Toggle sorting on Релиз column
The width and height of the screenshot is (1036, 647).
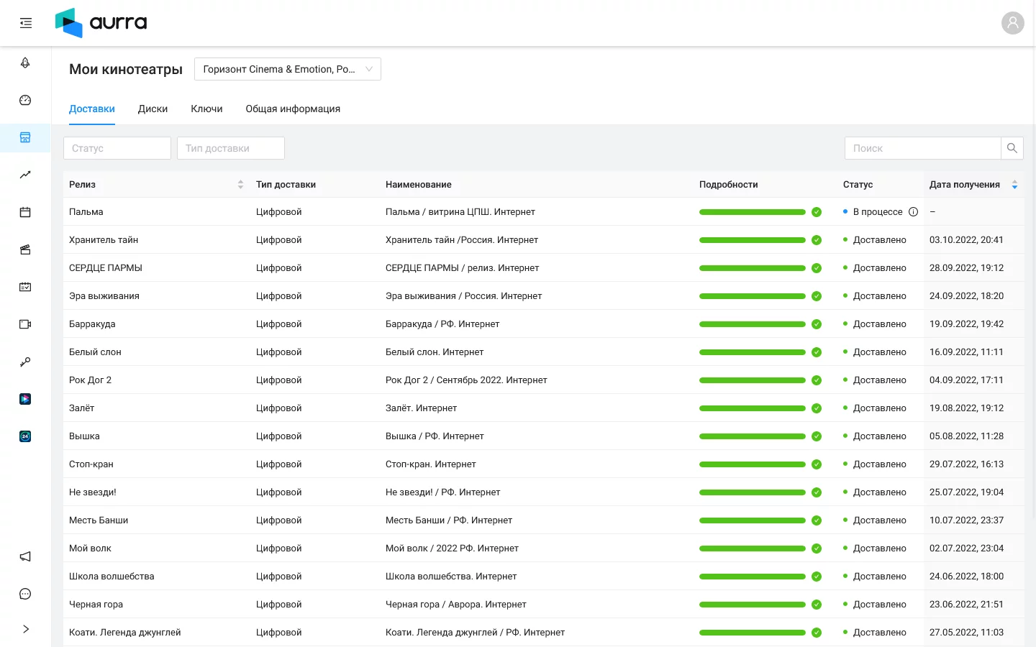point(240,185)
